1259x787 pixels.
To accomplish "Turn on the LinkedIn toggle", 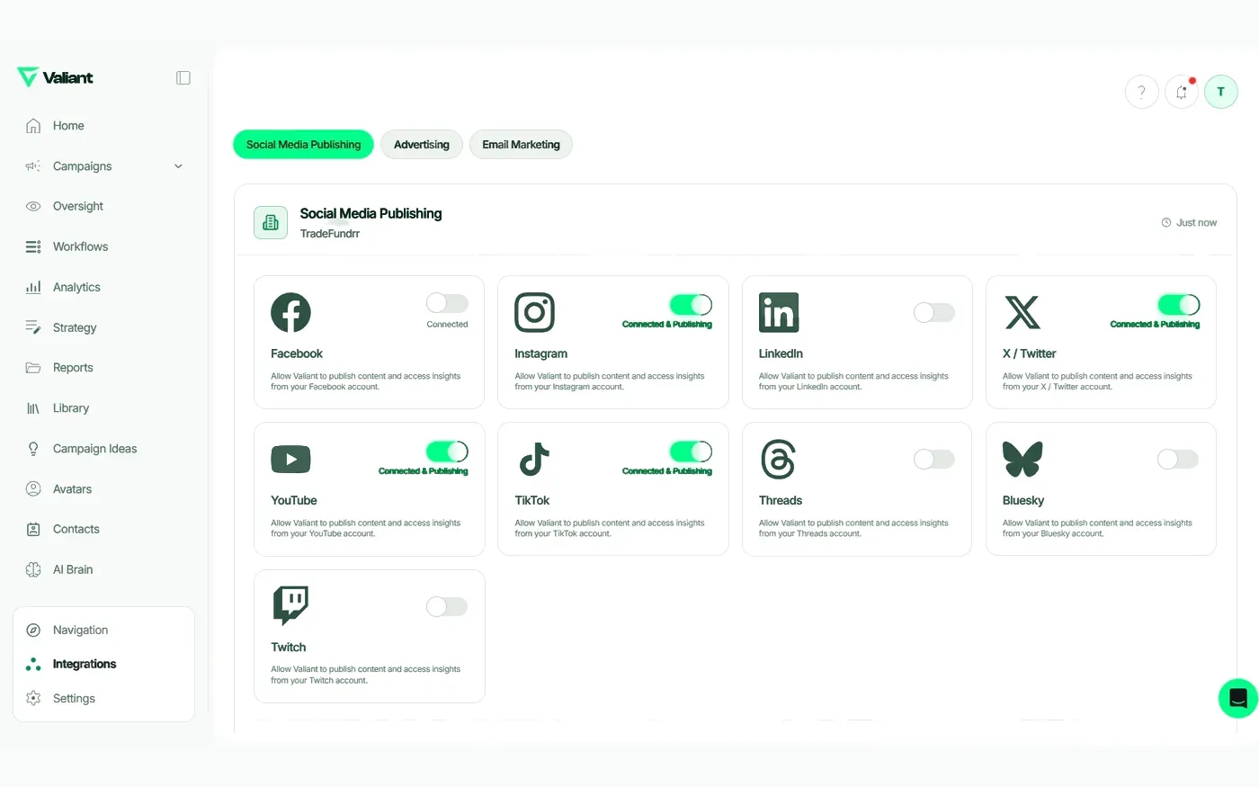I will coord(934,312).
